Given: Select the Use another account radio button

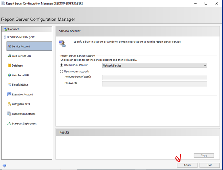Looking at the screenshot, I should (x=61, y=72).
